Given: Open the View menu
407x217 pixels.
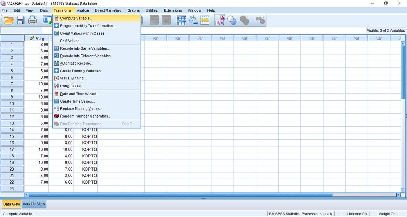Looking at the screenshot, I should (x=29, y=10).
